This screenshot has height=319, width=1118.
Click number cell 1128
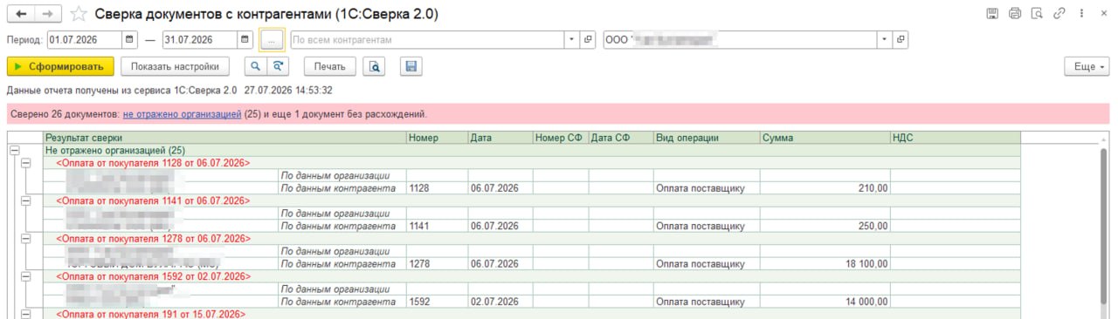[437, 188]
